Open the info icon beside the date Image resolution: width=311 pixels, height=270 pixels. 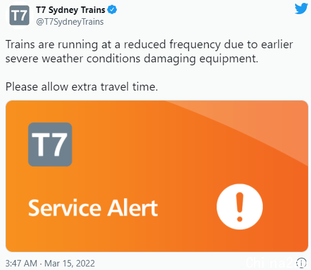pyautogui.click(x=301, y=263)
